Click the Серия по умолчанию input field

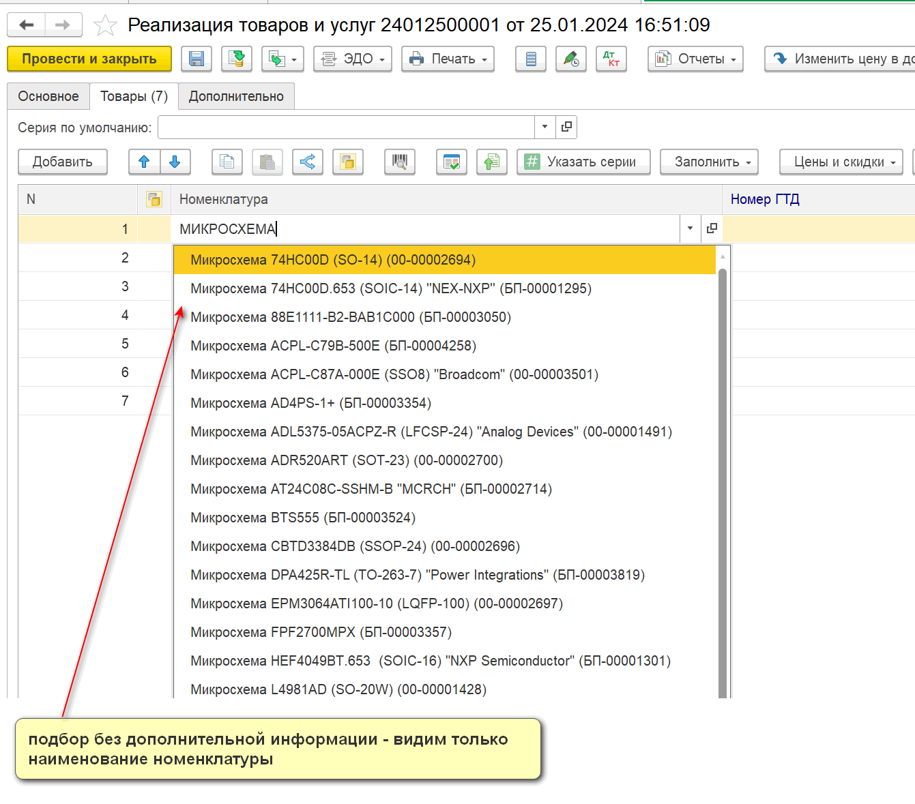click(x=346, y=128)
